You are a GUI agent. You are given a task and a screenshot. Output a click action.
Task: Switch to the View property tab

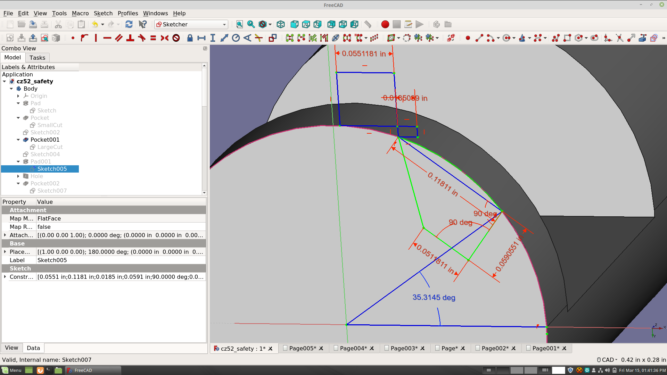(11, 348)
